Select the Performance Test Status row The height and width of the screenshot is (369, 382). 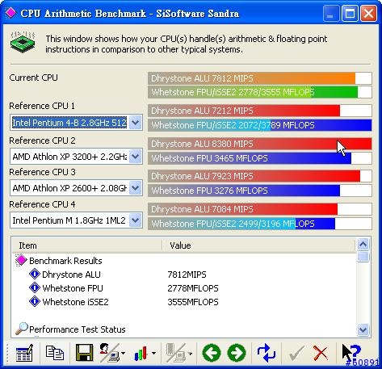pos(184,329)
